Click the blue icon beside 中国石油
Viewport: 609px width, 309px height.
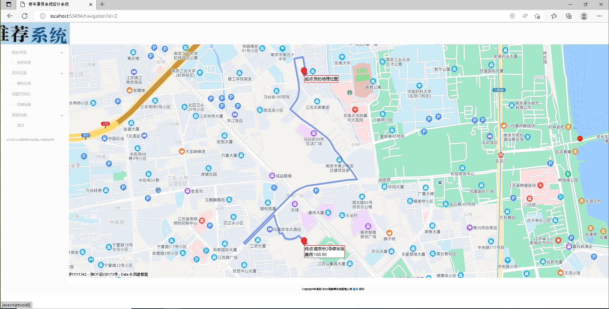pyautogui.click(x=105, y=138)
